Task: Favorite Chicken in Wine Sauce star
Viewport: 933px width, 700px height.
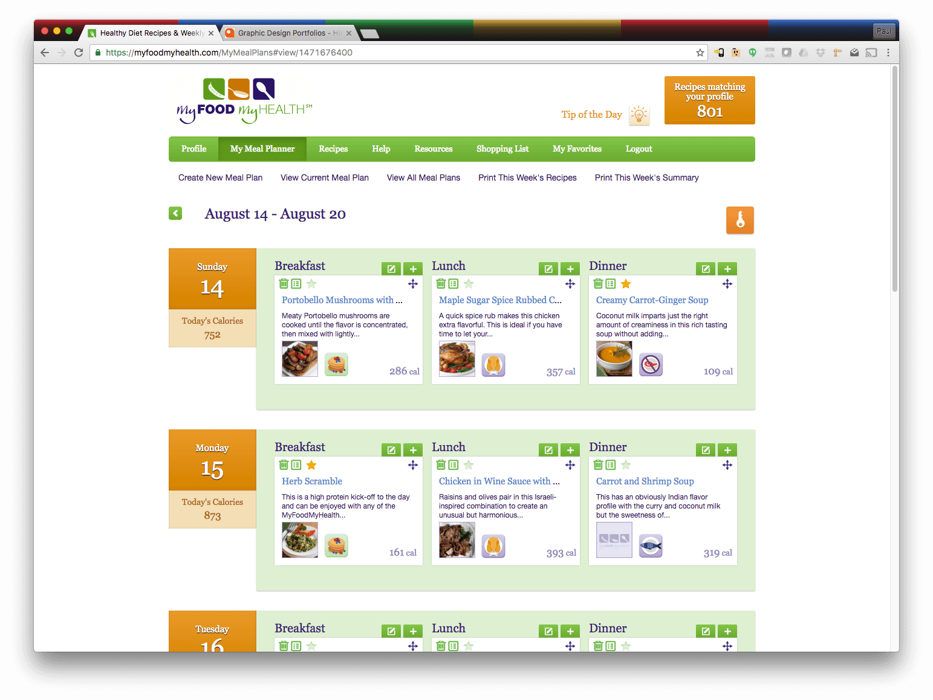Action: pos(469,464)
